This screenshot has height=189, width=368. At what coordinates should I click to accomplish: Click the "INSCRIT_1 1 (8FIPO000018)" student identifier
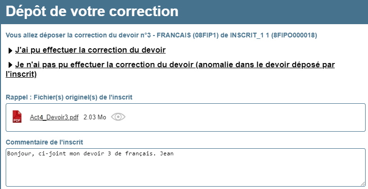click(273, 35)
